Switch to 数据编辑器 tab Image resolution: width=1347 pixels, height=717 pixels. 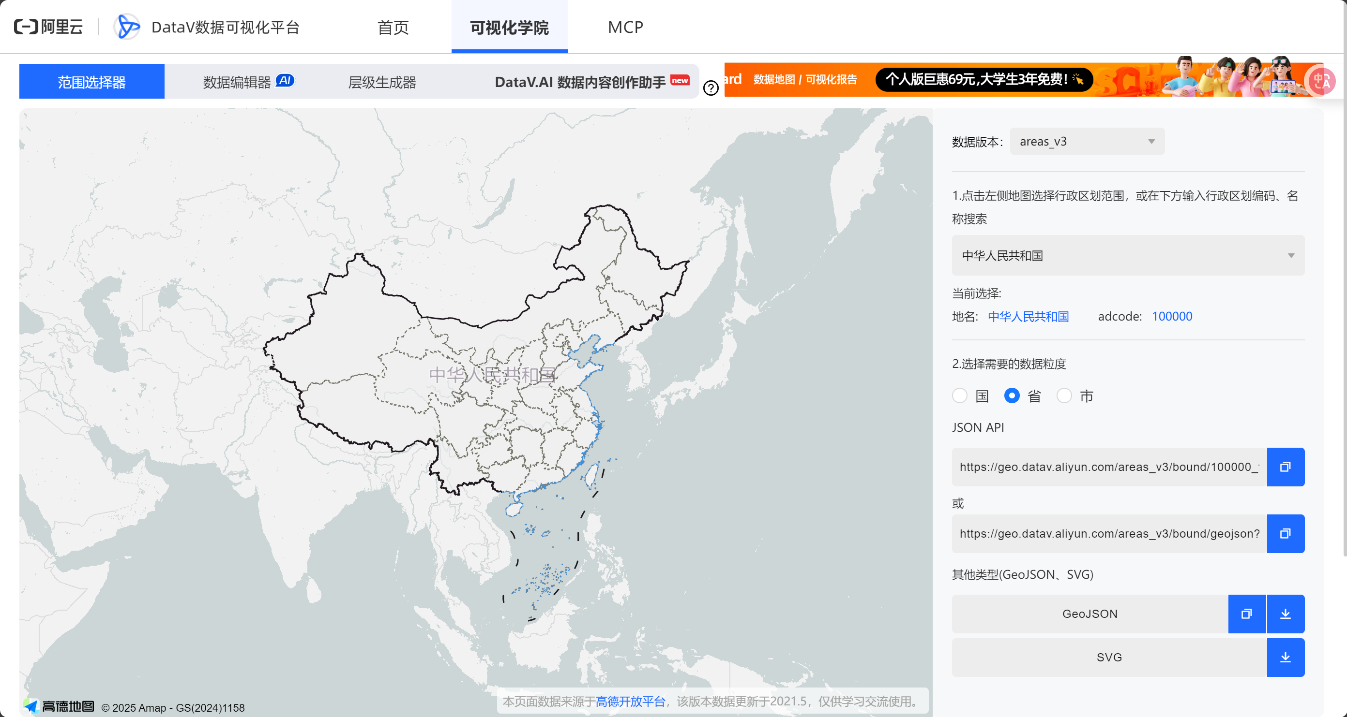point(237,82)
